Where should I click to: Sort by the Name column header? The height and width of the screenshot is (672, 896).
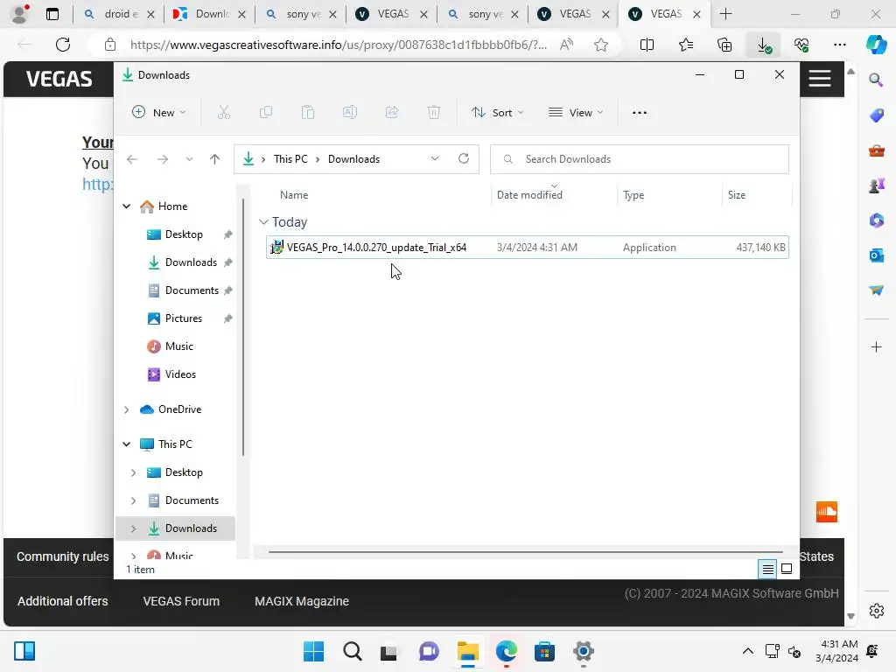point(294,195)
